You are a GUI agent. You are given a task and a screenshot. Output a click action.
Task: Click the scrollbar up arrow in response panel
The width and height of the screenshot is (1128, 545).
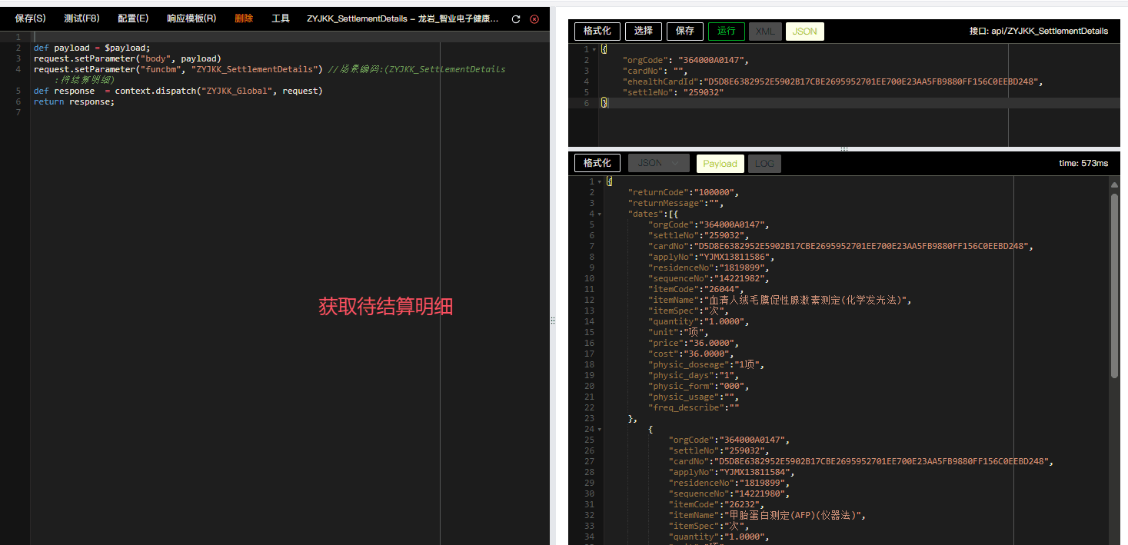pos(1114,184)
